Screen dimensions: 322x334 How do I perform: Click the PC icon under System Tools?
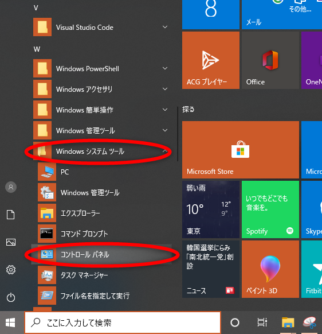click(47, 172)
